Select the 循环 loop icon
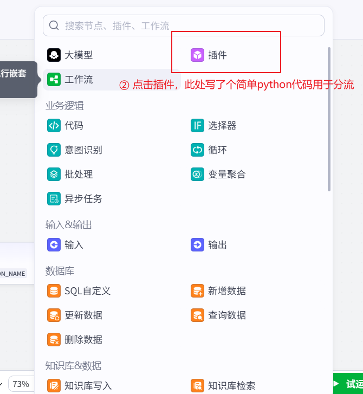The width and height of the screenshot is (363, 394). coord(197,150)
